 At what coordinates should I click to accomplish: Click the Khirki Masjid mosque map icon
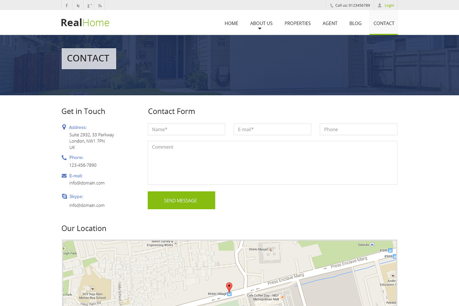(x=271, y=249)
